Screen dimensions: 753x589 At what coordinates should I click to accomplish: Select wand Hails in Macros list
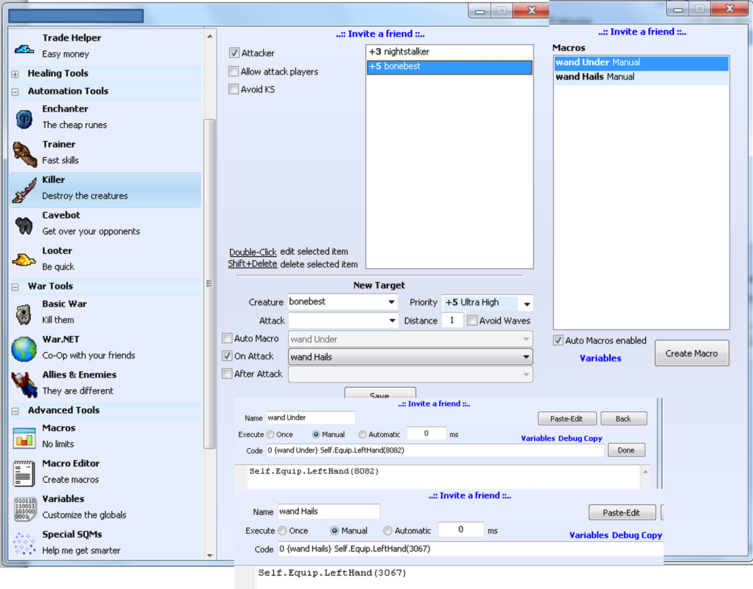595,77
